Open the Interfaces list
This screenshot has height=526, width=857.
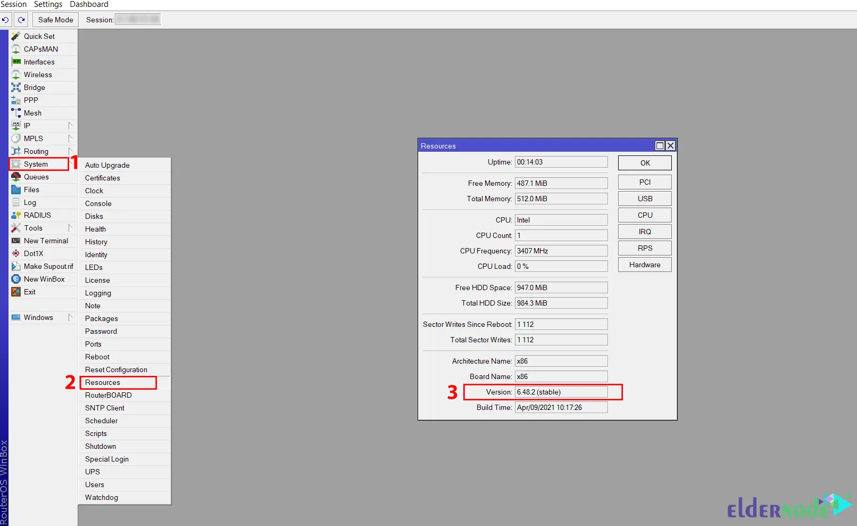(39, 62)
